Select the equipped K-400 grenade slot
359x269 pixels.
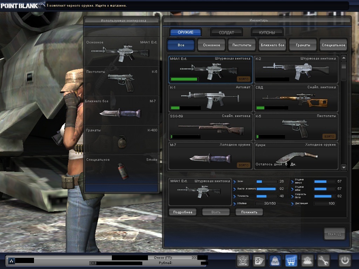point(122,139)
